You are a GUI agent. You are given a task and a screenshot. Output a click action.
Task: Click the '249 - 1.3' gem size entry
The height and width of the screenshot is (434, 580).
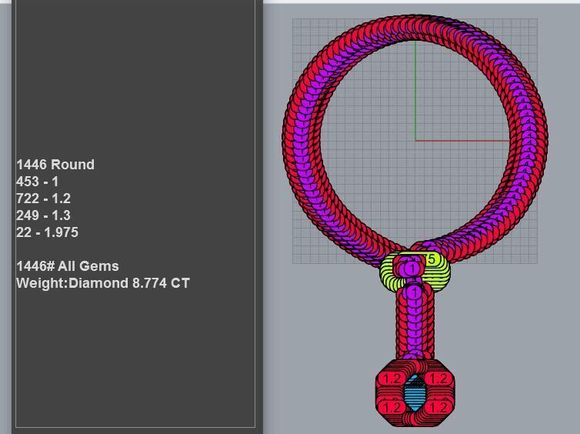tap(43, 215)
